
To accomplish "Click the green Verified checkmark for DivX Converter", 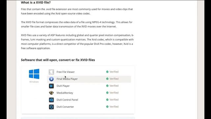I will [107, 107].
